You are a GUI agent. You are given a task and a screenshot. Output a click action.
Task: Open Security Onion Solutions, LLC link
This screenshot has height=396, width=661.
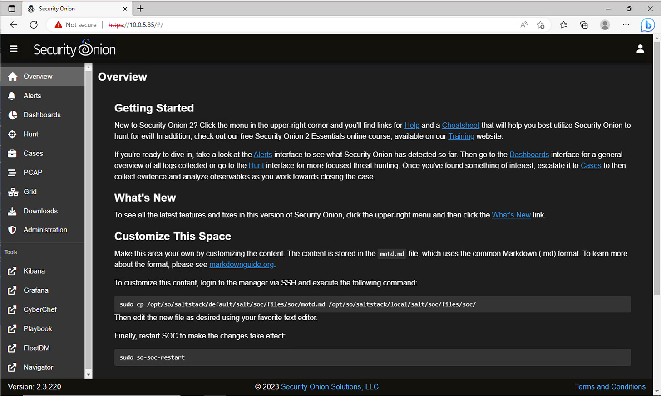pyautogui.click(x=330, y=387)
